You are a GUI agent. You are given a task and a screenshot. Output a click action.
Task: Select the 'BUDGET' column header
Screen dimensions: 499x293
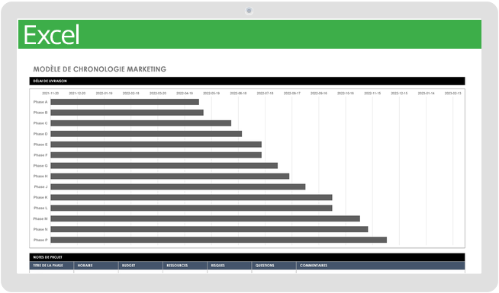coord(140,266)
